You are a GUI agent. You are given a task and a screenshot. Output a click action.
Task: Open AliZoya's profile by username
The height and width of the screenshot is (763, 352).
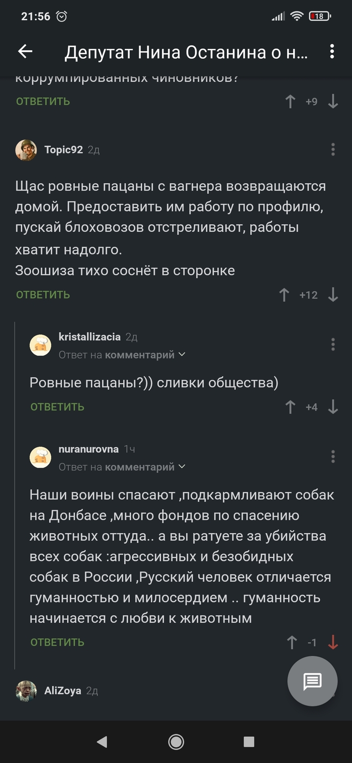pyautogui.click(x=63, y=691)
